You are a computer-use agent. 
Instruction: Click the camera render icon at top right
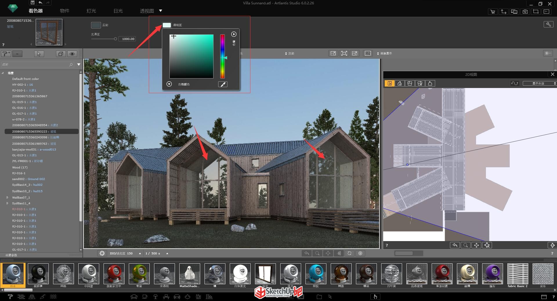tap(525, 12)
